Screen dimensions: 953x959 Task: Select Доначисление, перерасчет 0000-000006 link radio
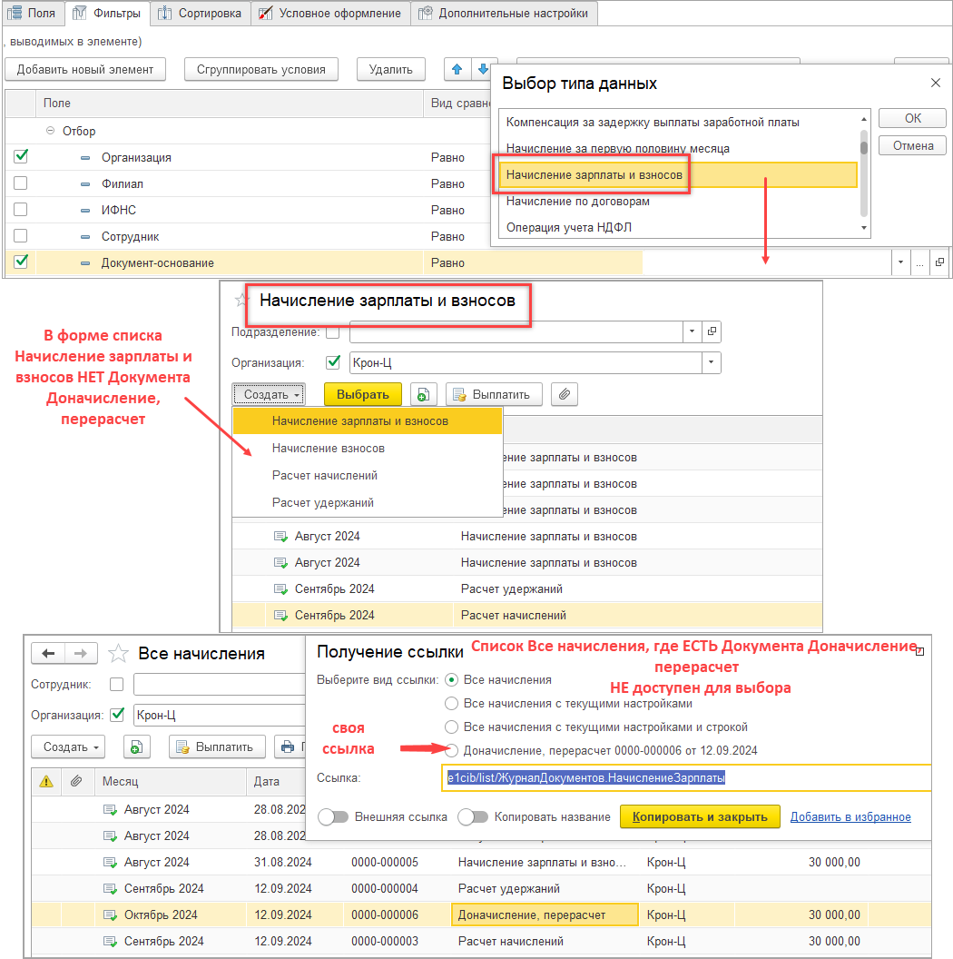click(x=451, y=750)
